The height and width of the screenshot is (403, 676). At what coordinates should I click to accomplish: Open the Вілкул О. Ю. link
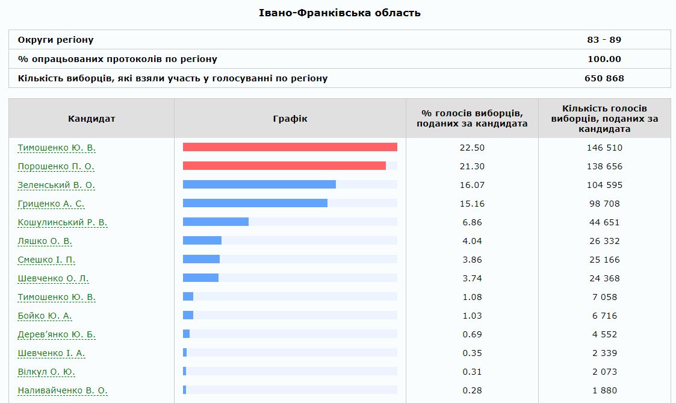46,372
